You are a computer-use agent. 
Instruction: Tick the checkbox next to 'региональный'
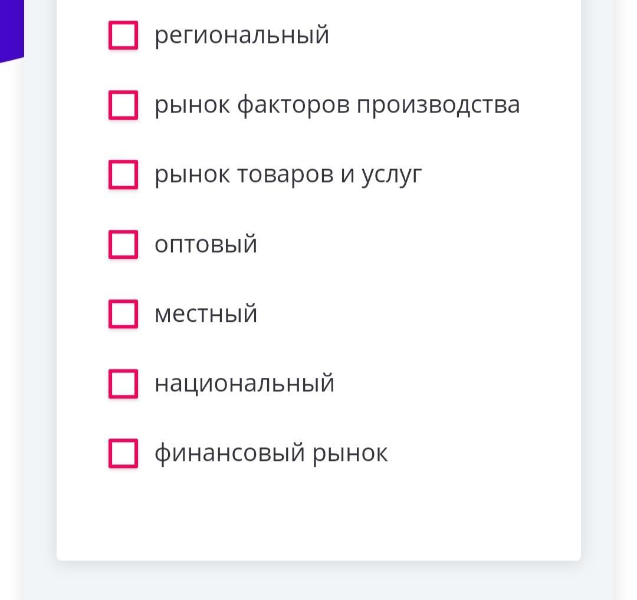pos(123,35)
